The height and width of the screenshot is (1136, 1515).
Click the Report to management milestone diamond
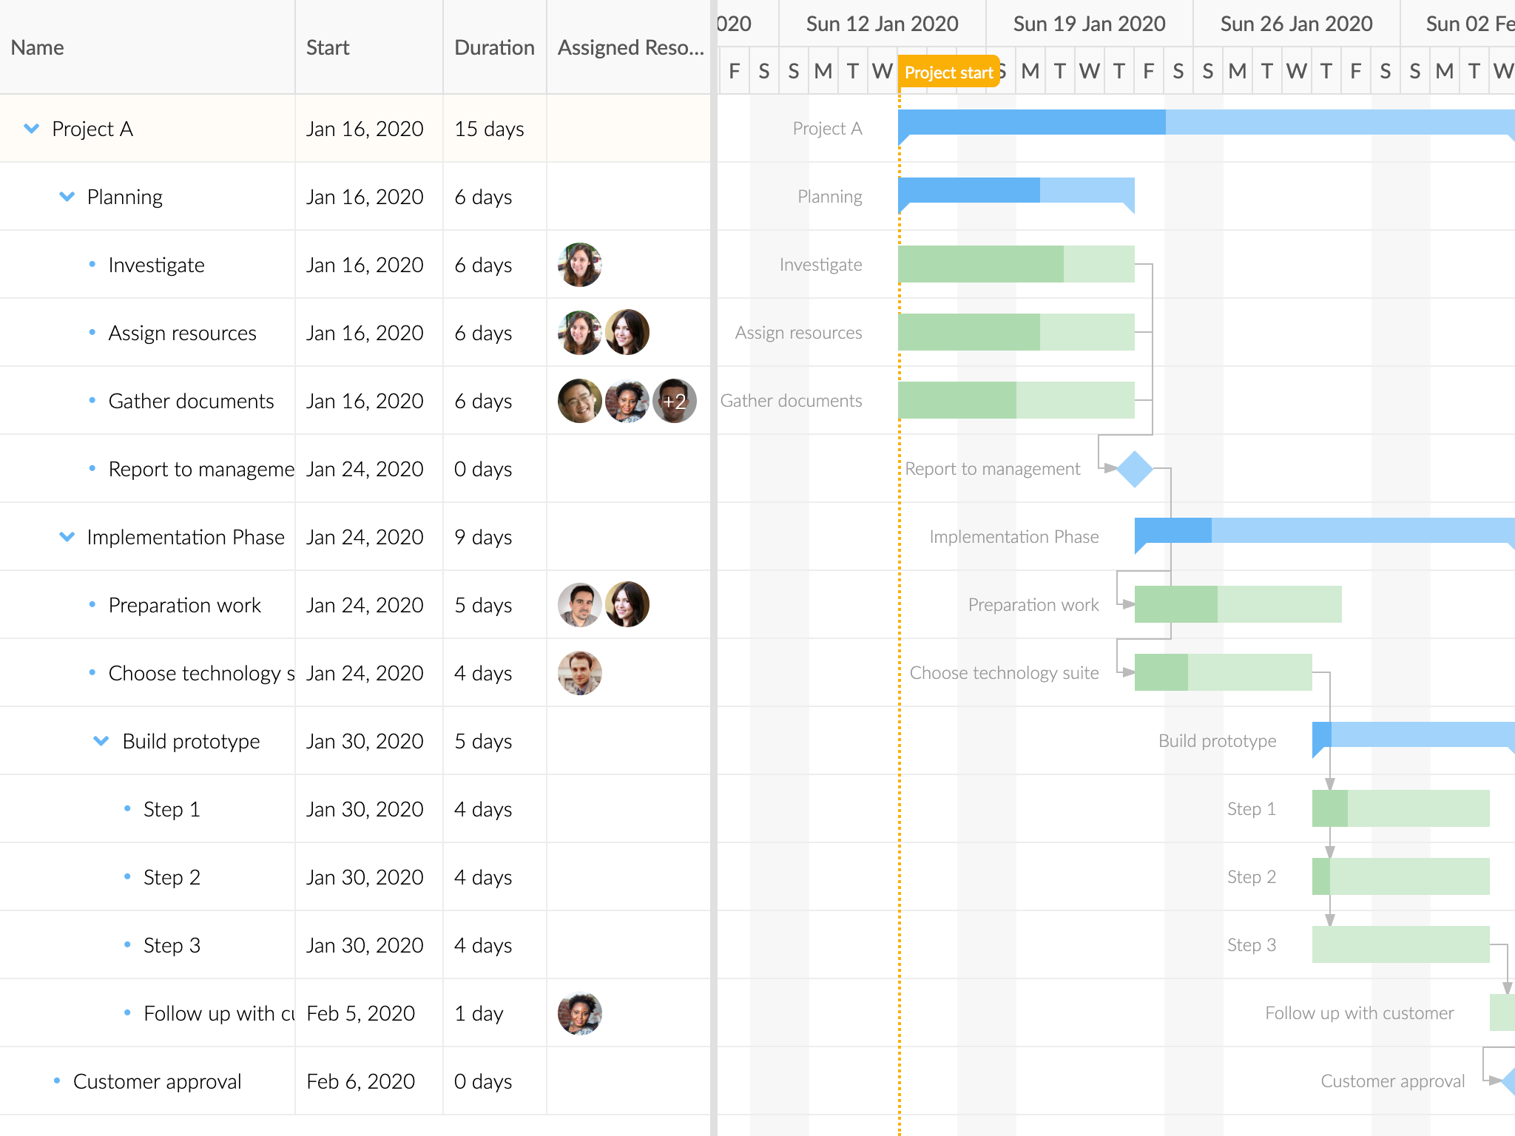tap(1135, 469)
